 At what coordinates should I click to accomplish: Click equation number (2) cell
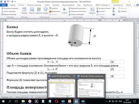112,69
